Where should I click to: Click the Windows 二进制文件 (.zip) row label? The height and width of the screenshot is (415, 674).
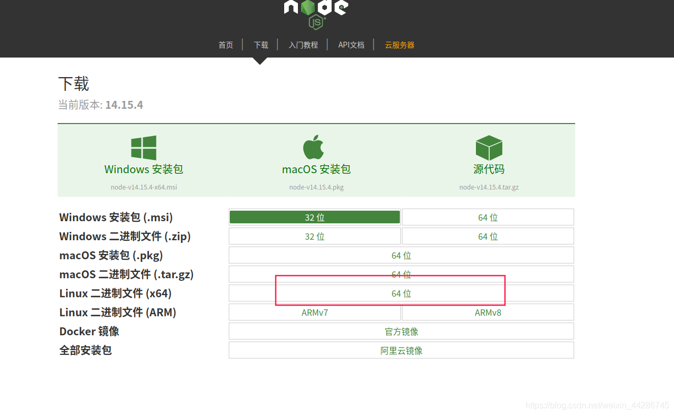tap(125, 236)
